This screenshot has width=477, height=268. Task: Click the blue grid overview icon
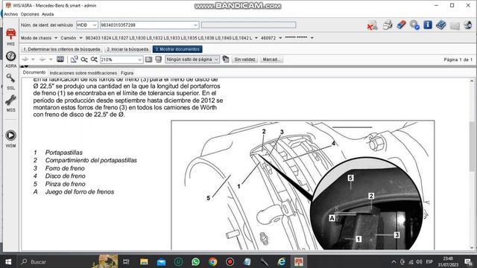coord(60,59)
